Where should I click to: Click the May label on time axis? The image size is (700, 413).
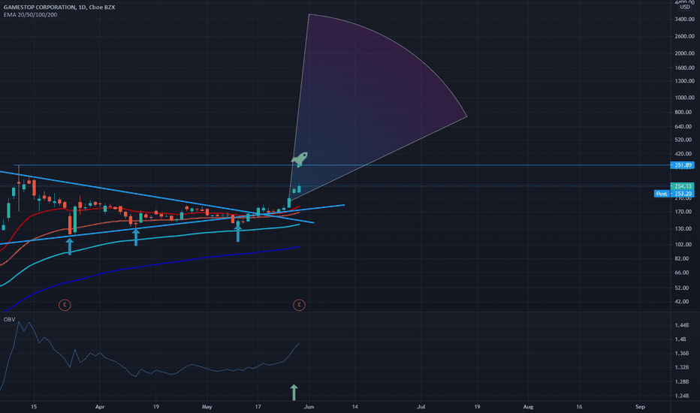[207, 407]
